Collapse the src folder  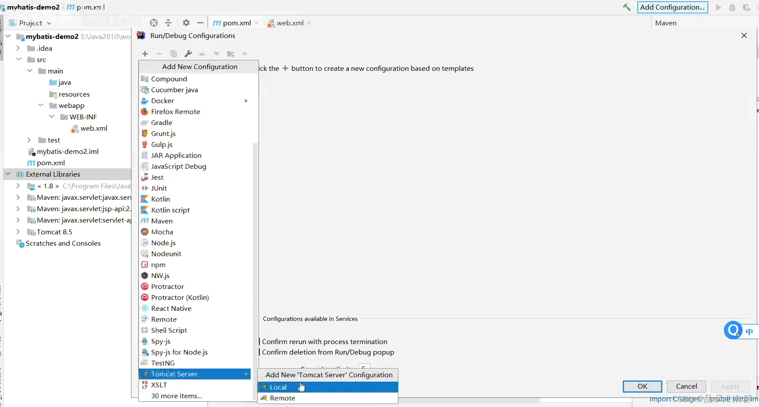18,59
